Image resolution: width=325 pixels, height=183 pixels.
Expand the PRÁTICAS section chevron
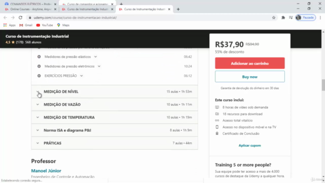(x=38, y=143)
